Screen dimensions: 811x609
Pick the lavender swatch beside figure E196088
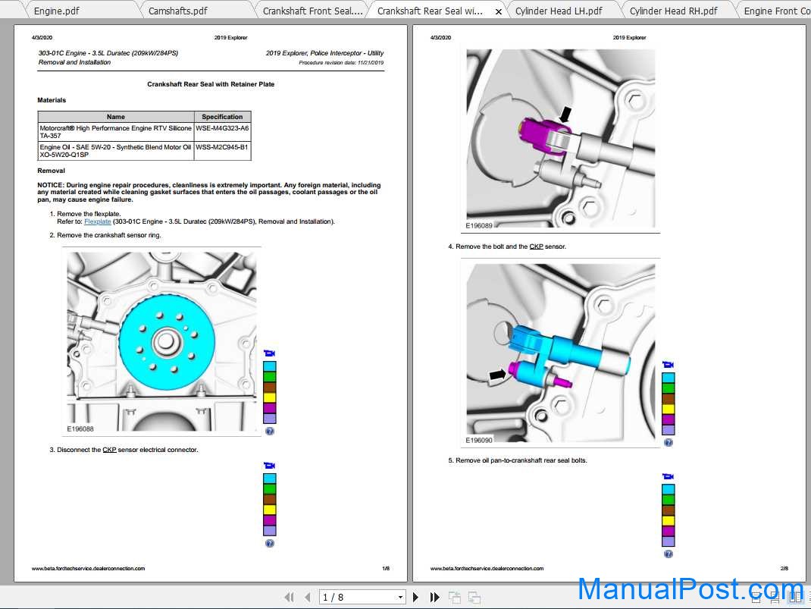tap(270, 419)
